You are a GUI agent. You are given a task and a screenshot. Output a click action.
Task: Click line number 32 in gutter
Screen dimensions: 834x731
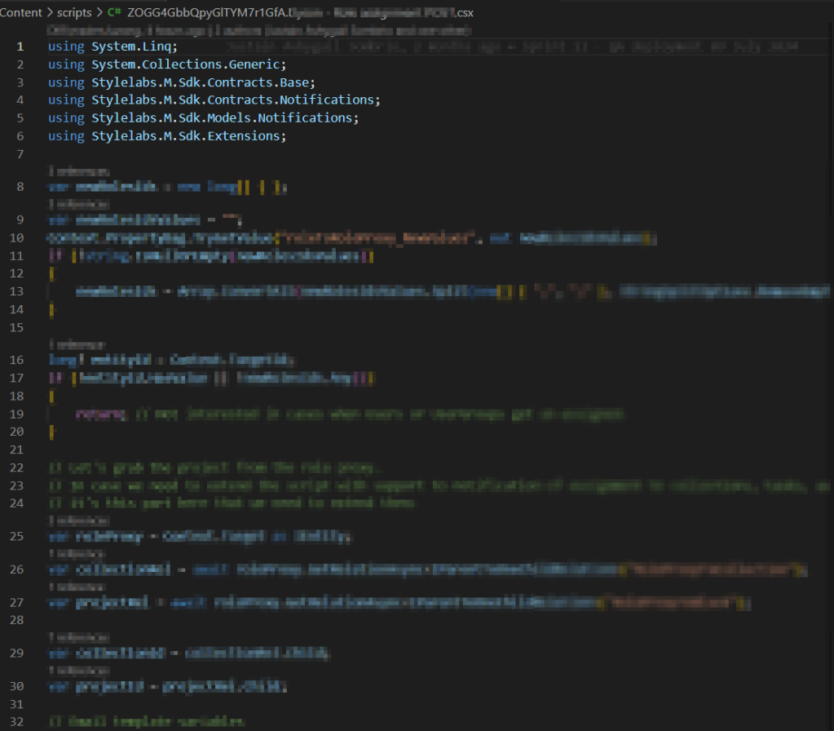pyautogui.click(x=18, y=722)
